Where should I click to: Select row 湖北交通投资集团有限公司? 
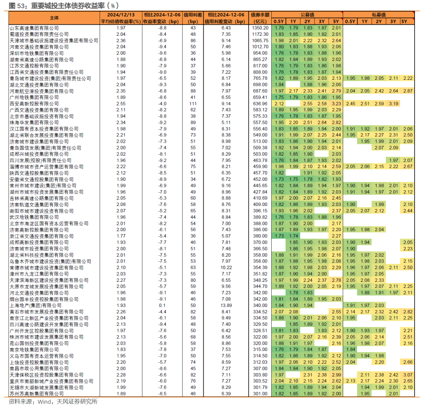click(212, 85)
